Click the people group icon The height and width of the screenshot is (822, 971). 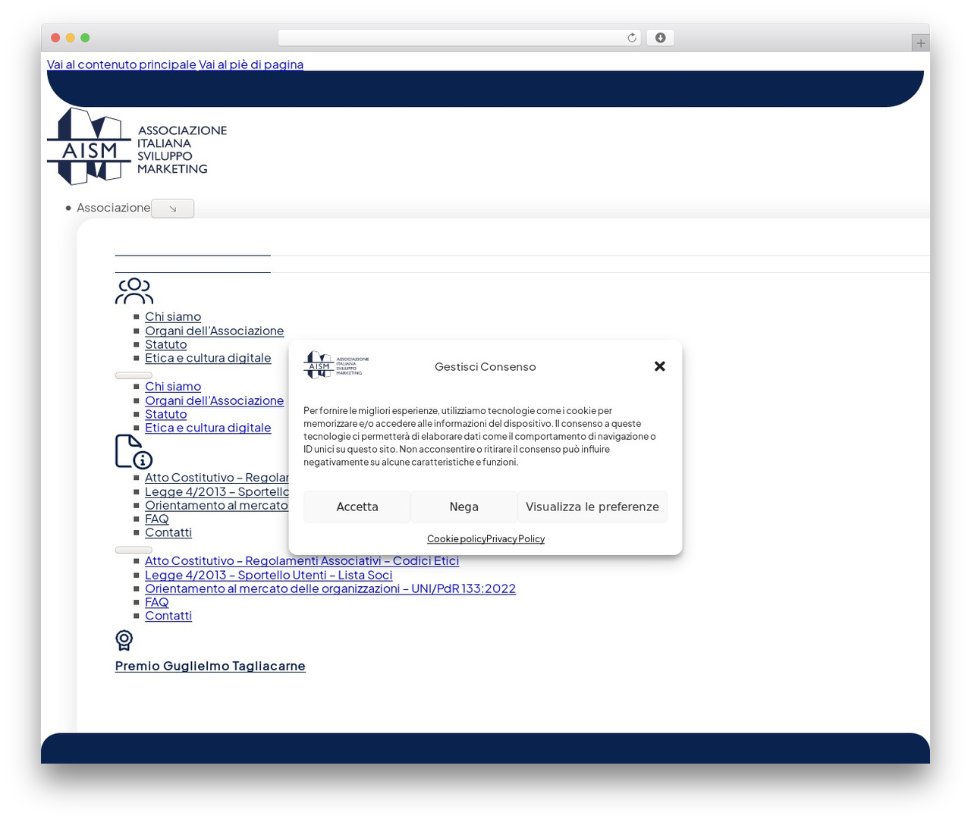134,291
